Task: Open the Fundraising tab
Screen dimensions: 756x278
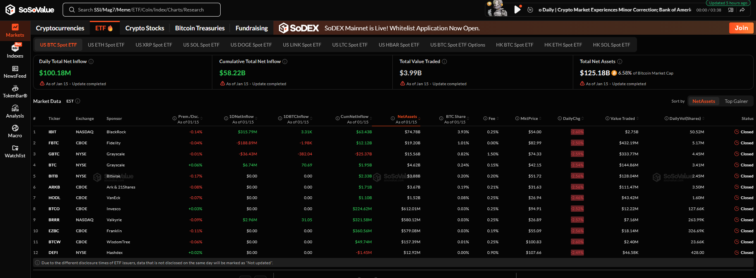Action: tap(251, 28)
